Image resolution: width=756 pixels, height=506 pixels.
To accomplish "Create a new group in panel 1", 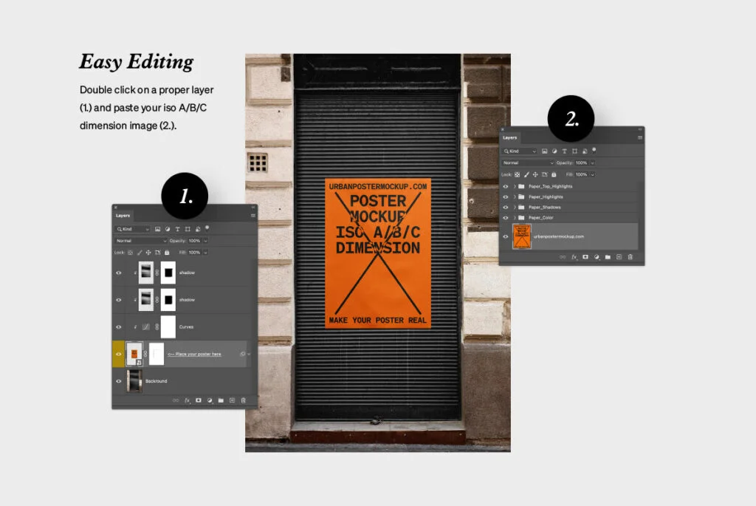I will tap(221, 400).
